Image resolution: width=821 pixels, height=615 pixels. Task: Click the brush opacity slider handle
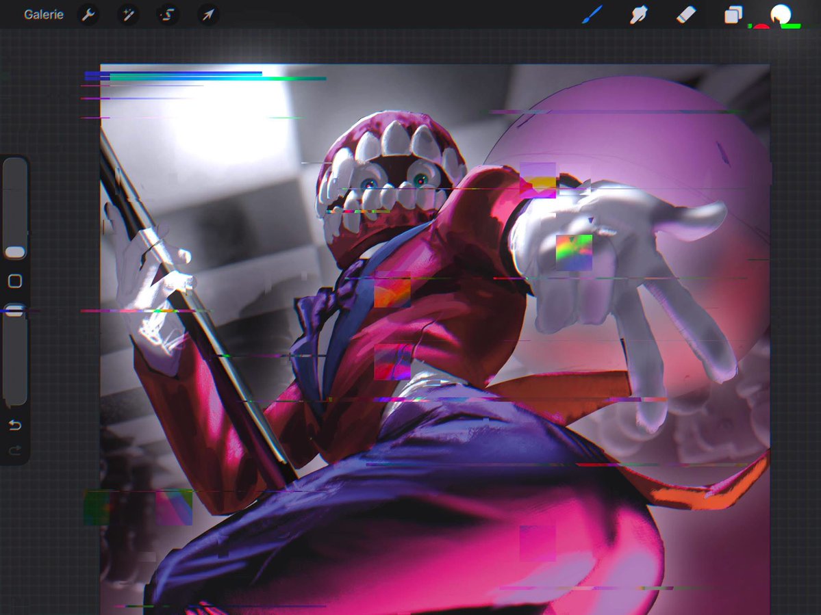[x=14, y=310]
